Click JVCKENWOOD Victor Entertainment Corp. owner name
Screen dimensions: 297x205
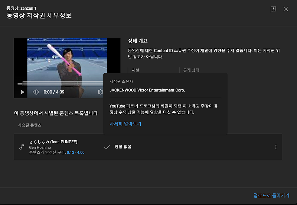pyautogui.click(x=147, y=90)
